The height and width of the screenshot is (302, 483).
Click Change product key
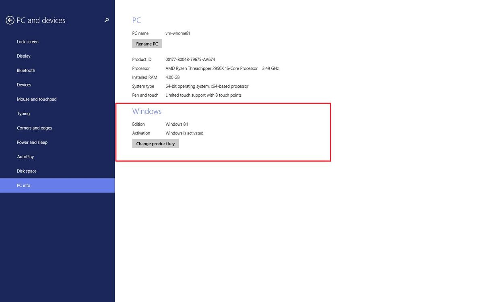pyautogui.click(x=155, y=143)
